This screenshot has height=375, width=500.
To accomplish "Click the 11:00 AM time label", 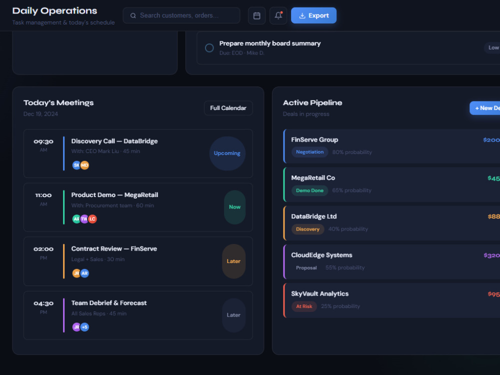I will click(x=43, y=198).
